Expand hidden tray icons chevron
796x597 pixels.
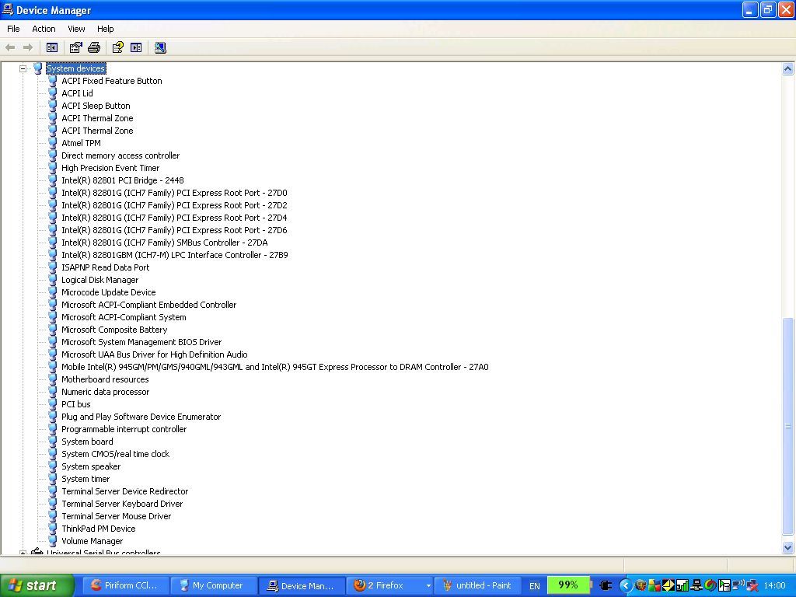626,585
